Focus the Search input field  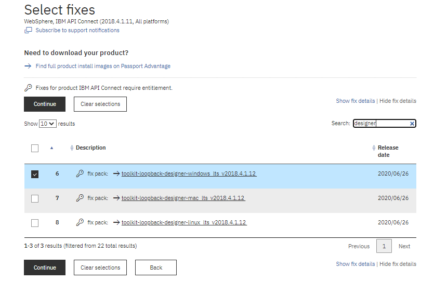click(x=380, y=124)
